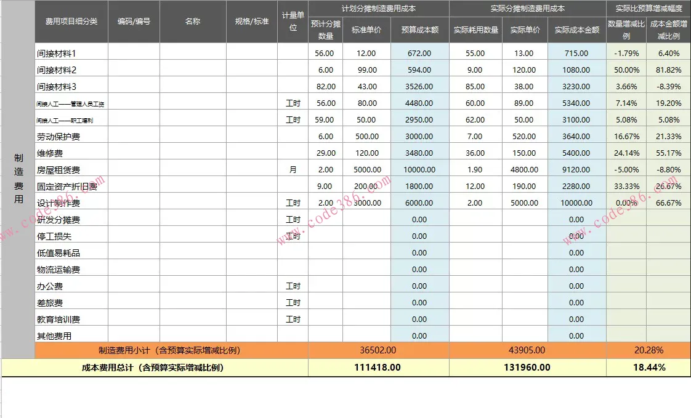Select the 名称 column header

pos(193,22)
